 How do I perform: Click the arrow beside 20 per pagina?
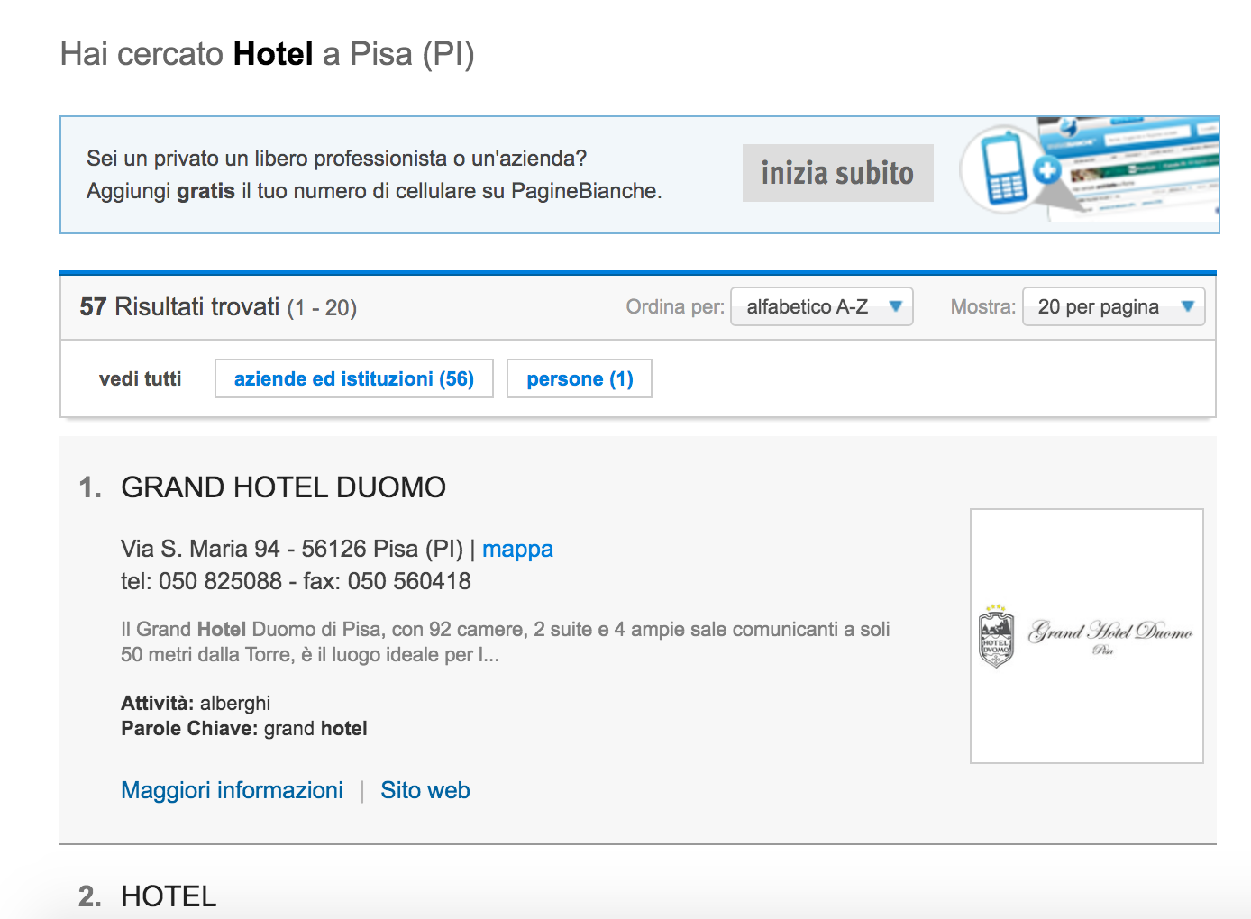1188,306
